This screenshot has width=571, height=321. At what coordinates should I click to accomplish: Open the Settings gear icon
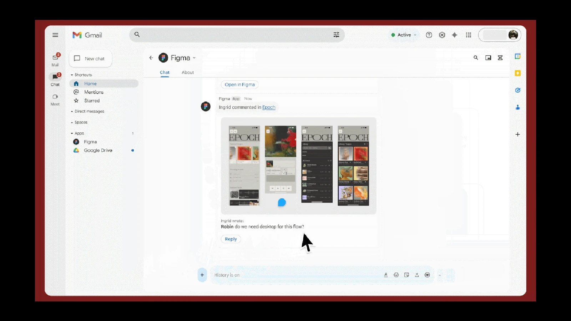pyautogui.click(x=442, y=35)
